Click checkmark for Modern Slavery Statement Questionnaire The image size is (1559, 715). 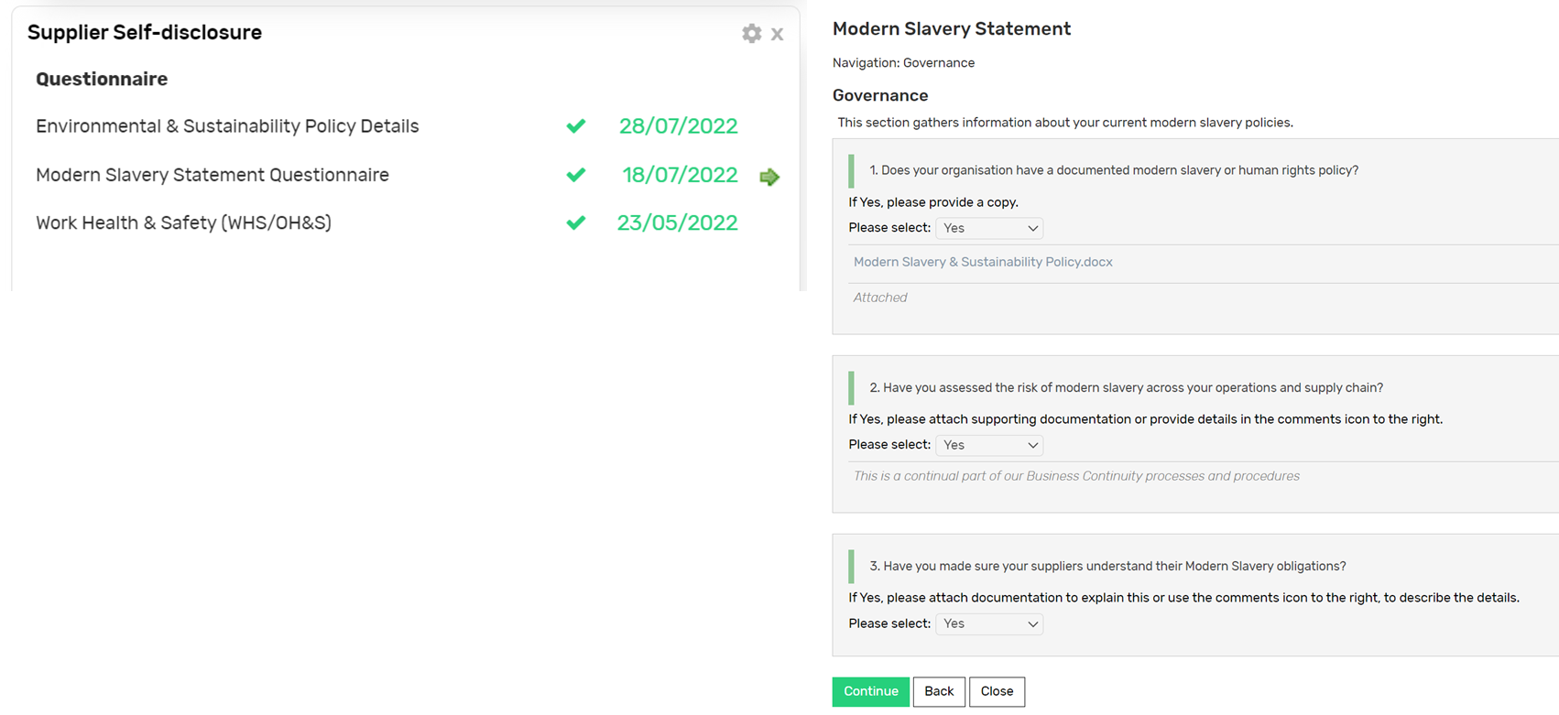576,175
